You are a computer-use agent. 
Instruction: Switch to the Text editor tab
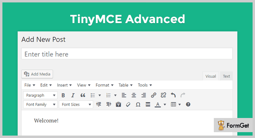[x=226, y=76]
